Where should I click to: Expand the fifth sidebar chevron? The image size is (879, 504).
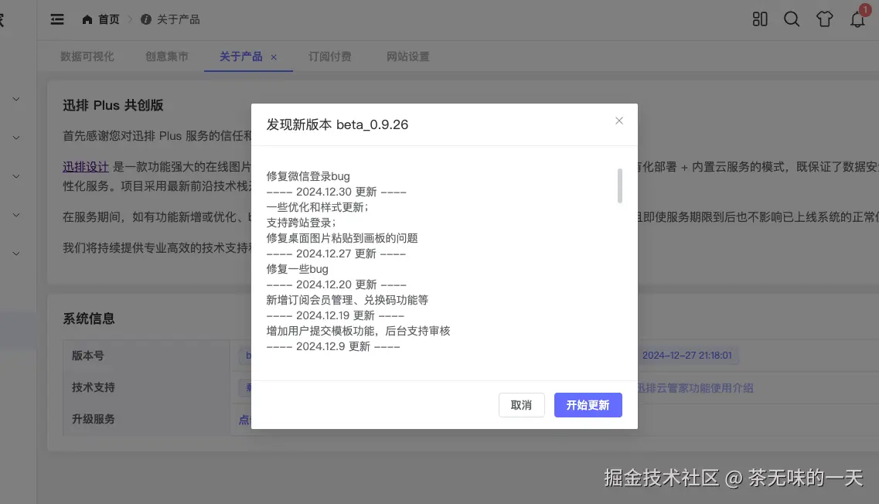tap(16, 254)
